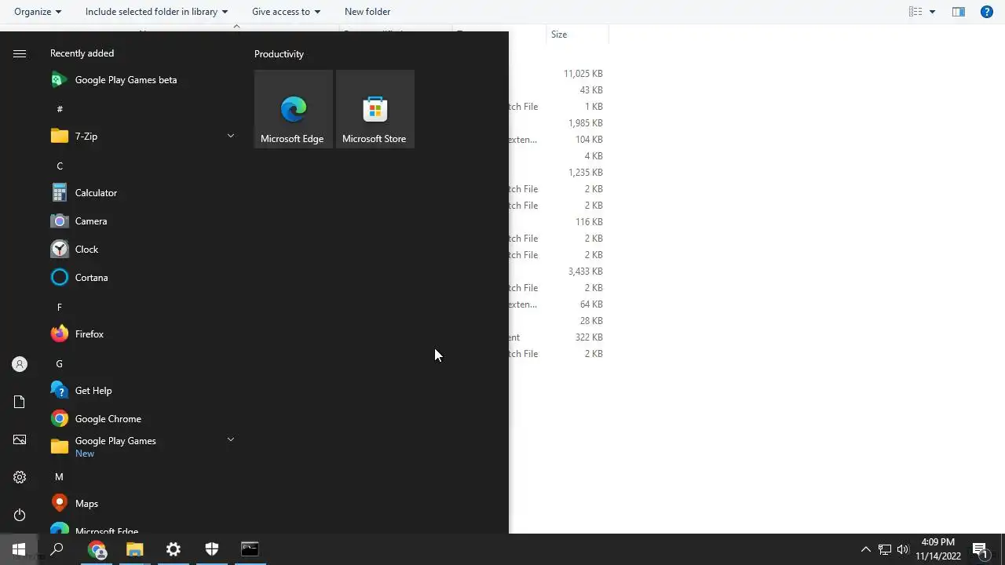Open the Action Center notifications icon
Screen dimensions: 1005x565
click(x=980, y=549)
